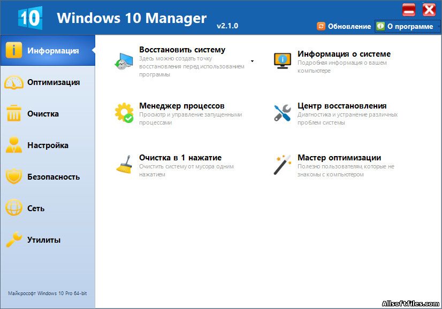Click the one-click cleaner broom icon
This screenshot has height=309, width=442.
click(x=124, y=165)
